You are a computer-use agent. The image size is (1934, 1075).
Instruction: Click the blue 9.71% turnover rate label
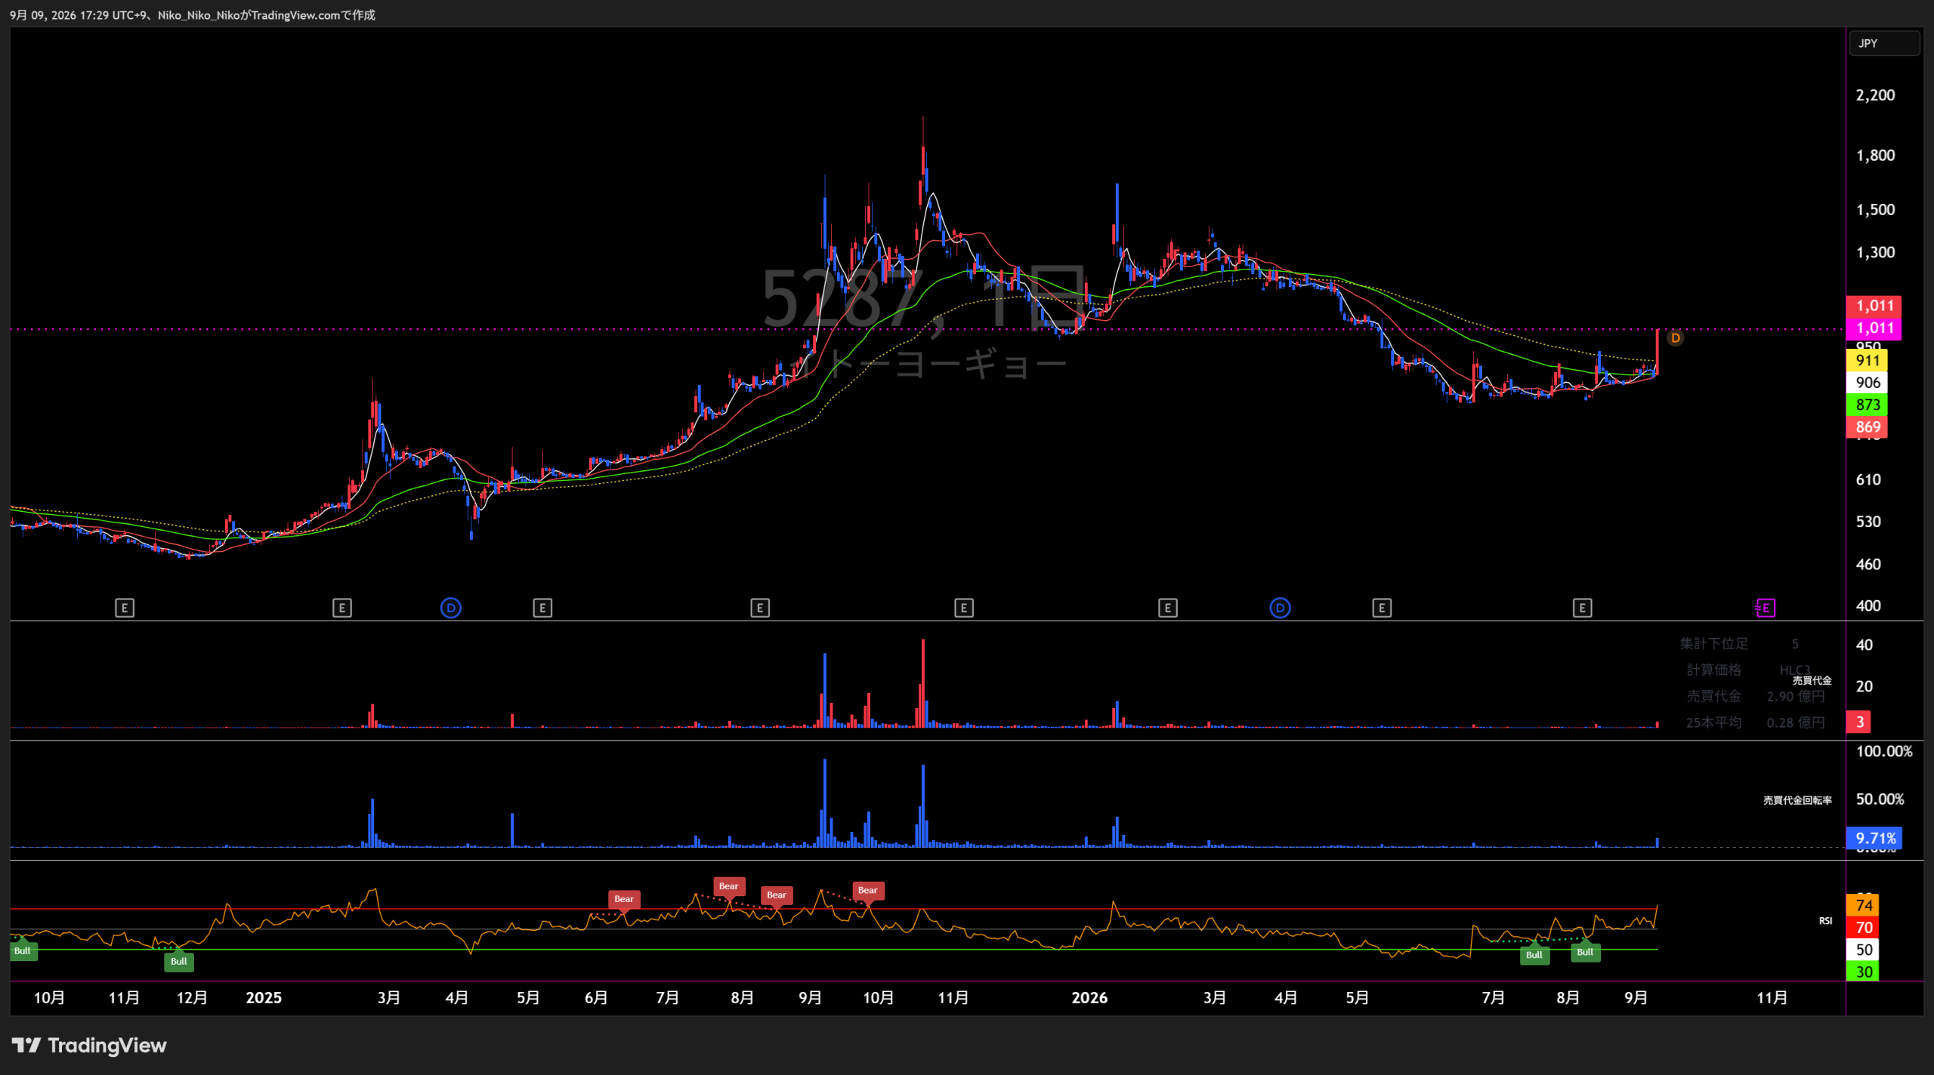coord(1874,838)
